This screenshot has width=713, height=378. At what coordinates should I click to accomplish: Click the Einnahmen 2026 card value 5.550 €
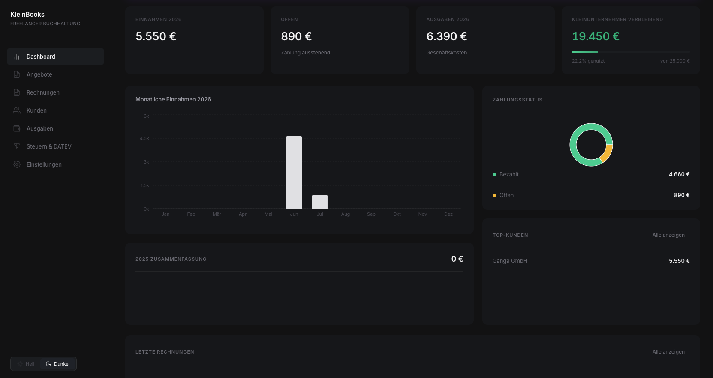(156, 36)
